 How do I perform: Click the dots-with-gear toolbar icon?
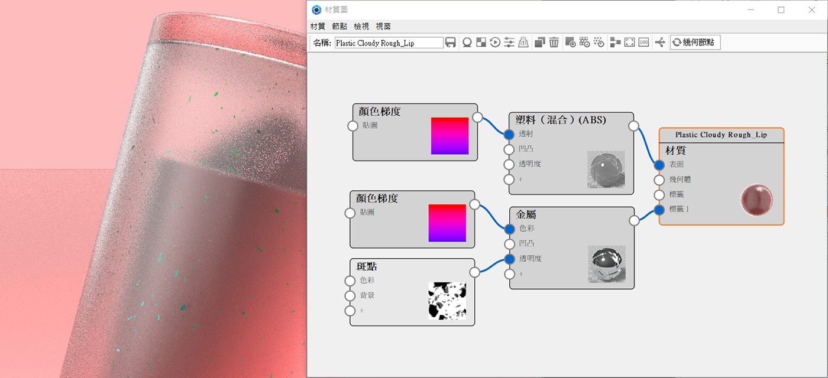[599, 43]
